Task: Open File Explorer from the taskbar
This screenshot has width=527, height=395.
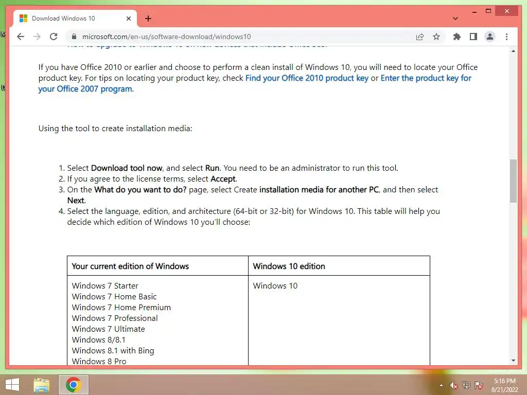Action: coord(42,385)
